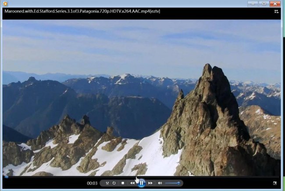Stop playback with the square icon
Viewport: 285px width, 191px height.
click(123, 183)
